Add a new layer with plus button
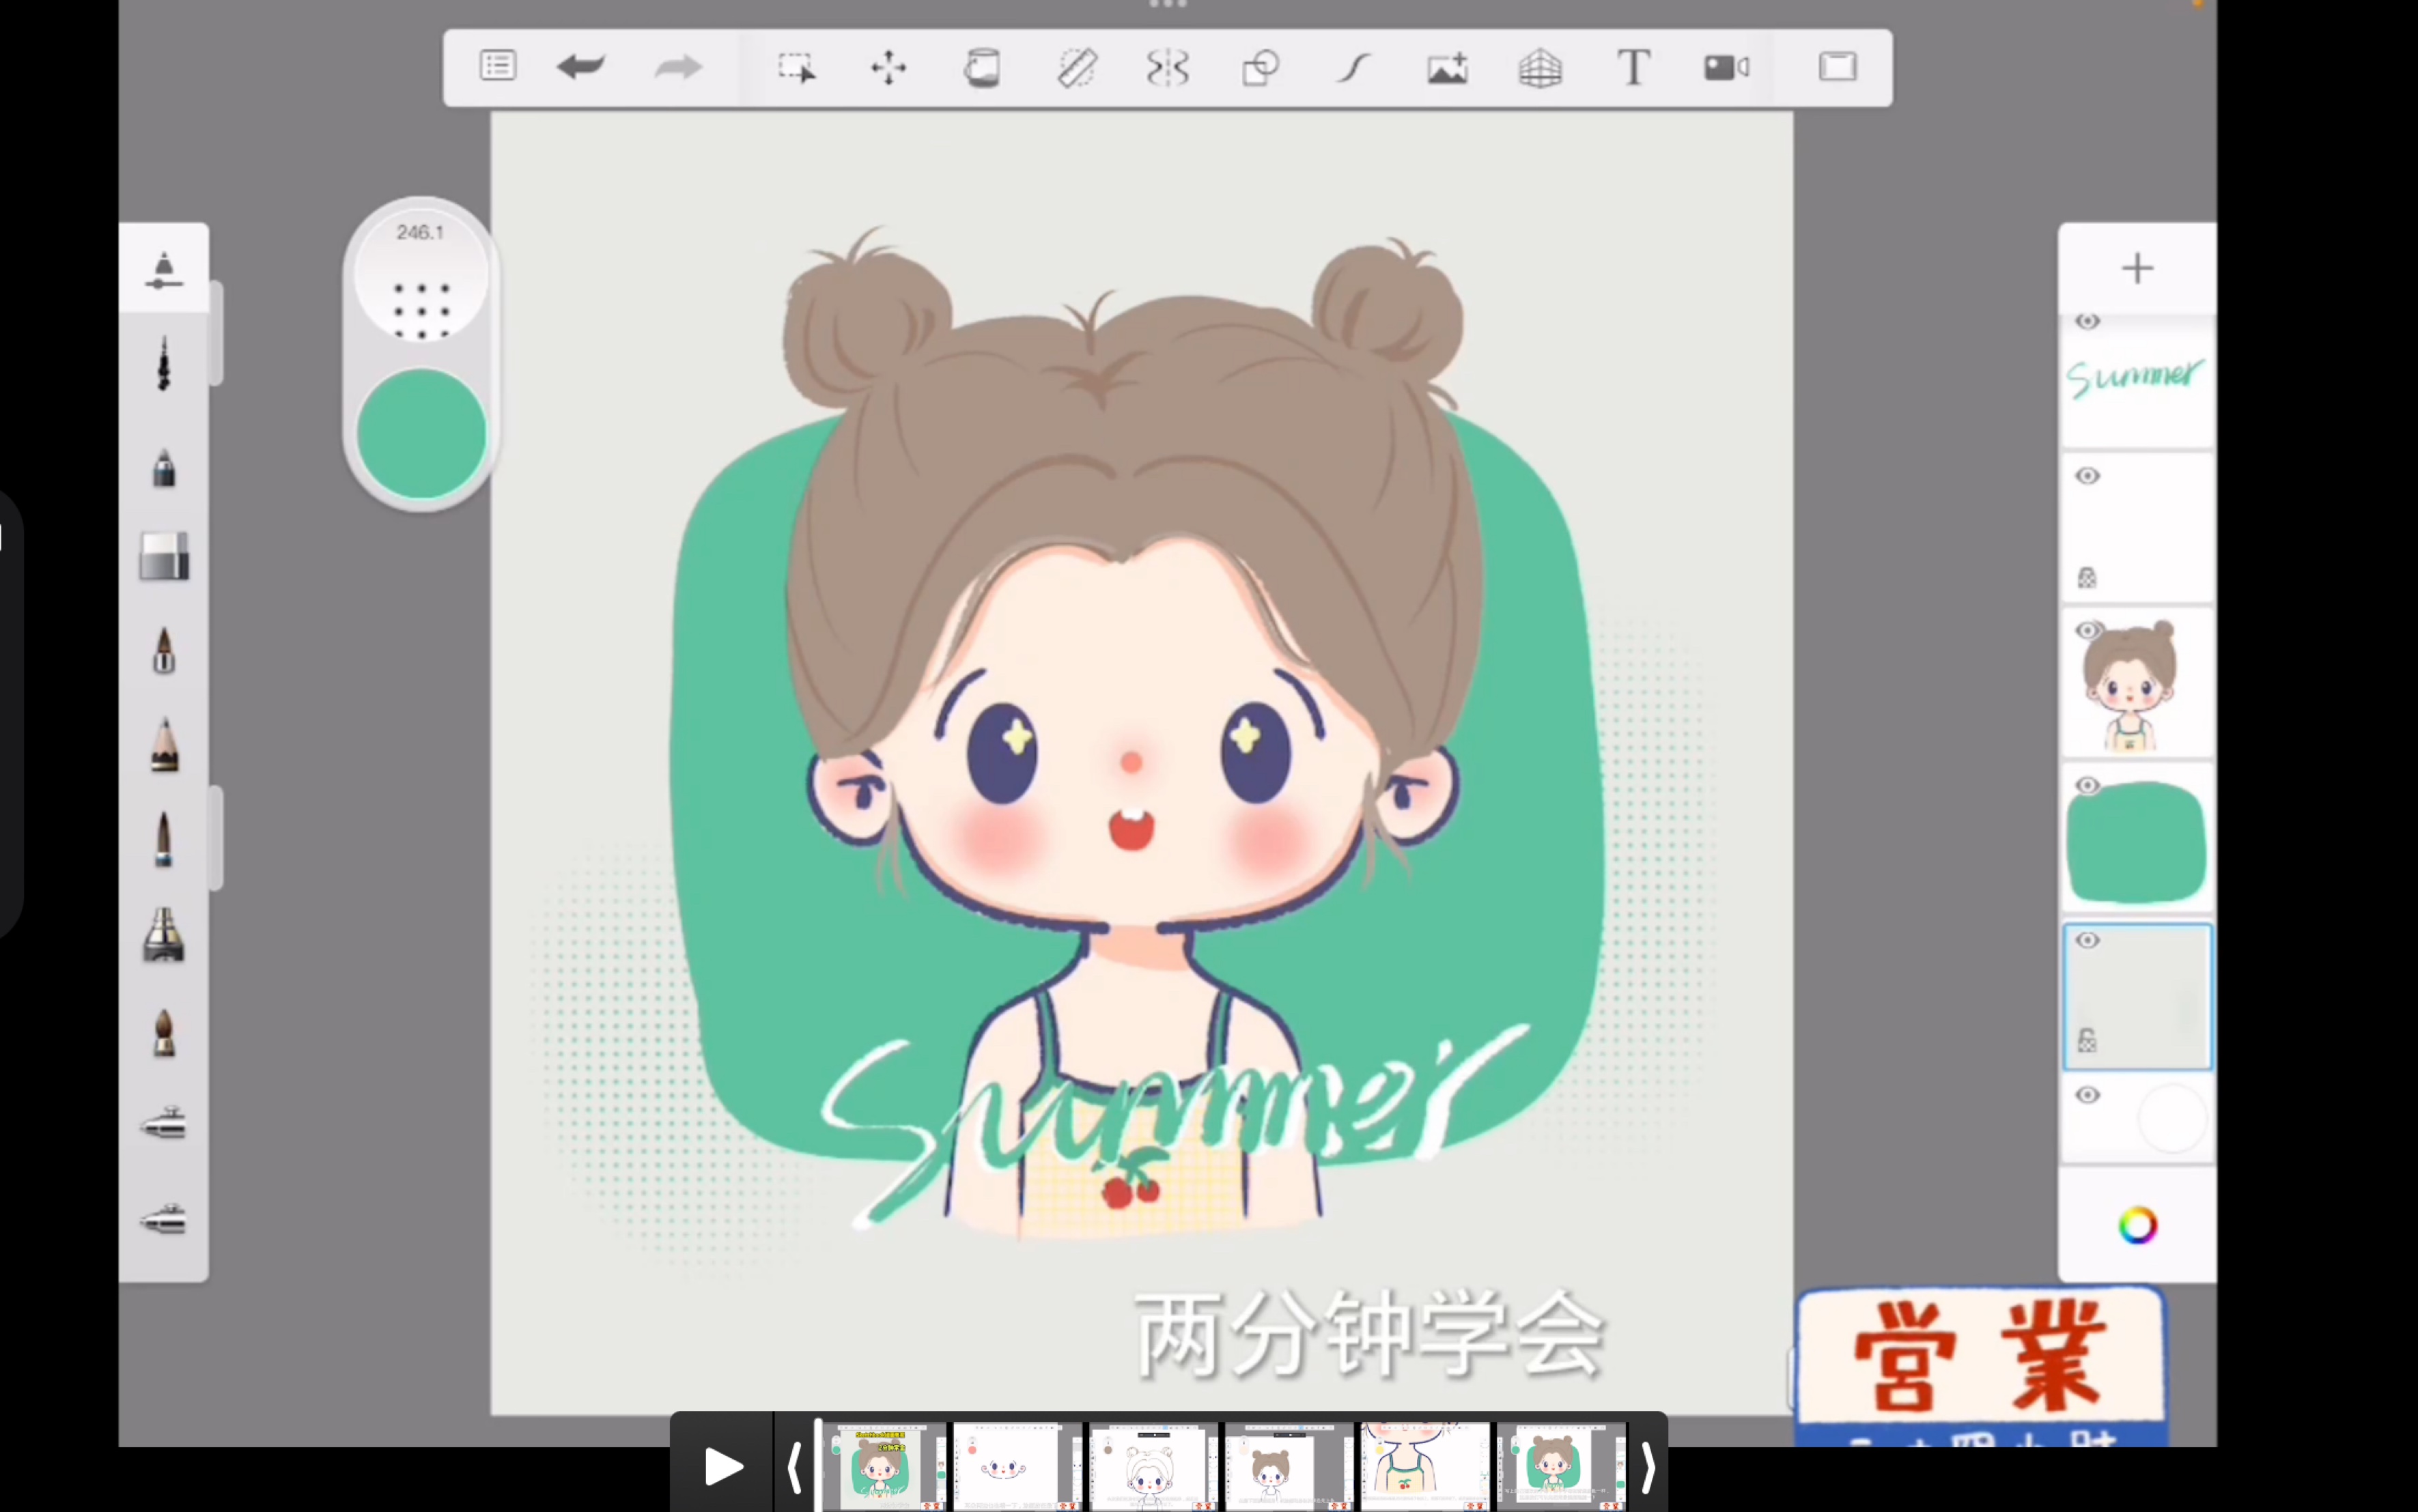This screenshot has height=1512, width=2418. click(x=2137, y=268)
